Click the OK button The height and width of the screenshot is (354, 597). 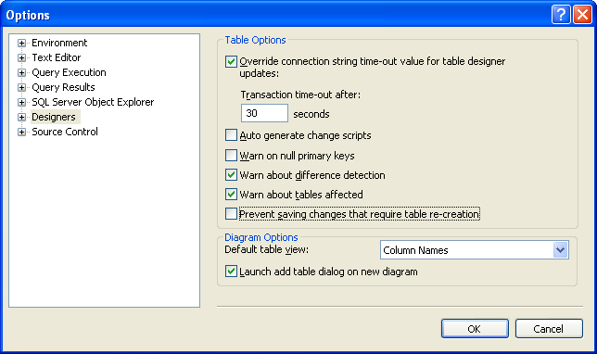tap(475, 328)
